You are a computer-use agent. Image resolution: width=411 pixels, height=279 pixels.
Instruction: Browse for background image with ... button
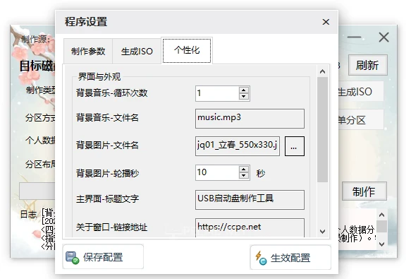click(295, 146)
